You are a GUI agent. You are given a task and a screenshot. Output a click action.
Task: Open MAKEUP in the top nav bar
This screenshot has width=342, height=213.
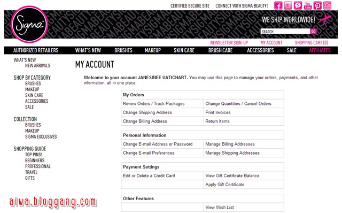click(x=153, y=50)
